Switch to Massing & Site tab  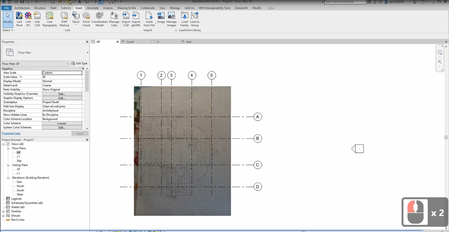[126, 8]
